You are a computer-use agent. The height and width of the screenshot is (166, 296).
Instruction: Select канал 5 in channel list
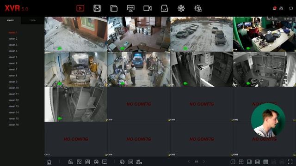coord(13,57)
